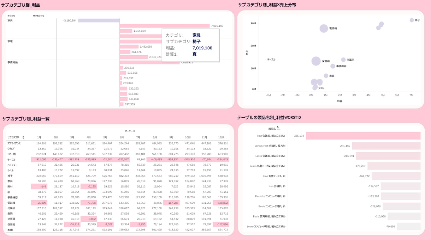Select the -216,691 bar for Lesro 会議机

(x=388, y=156)
